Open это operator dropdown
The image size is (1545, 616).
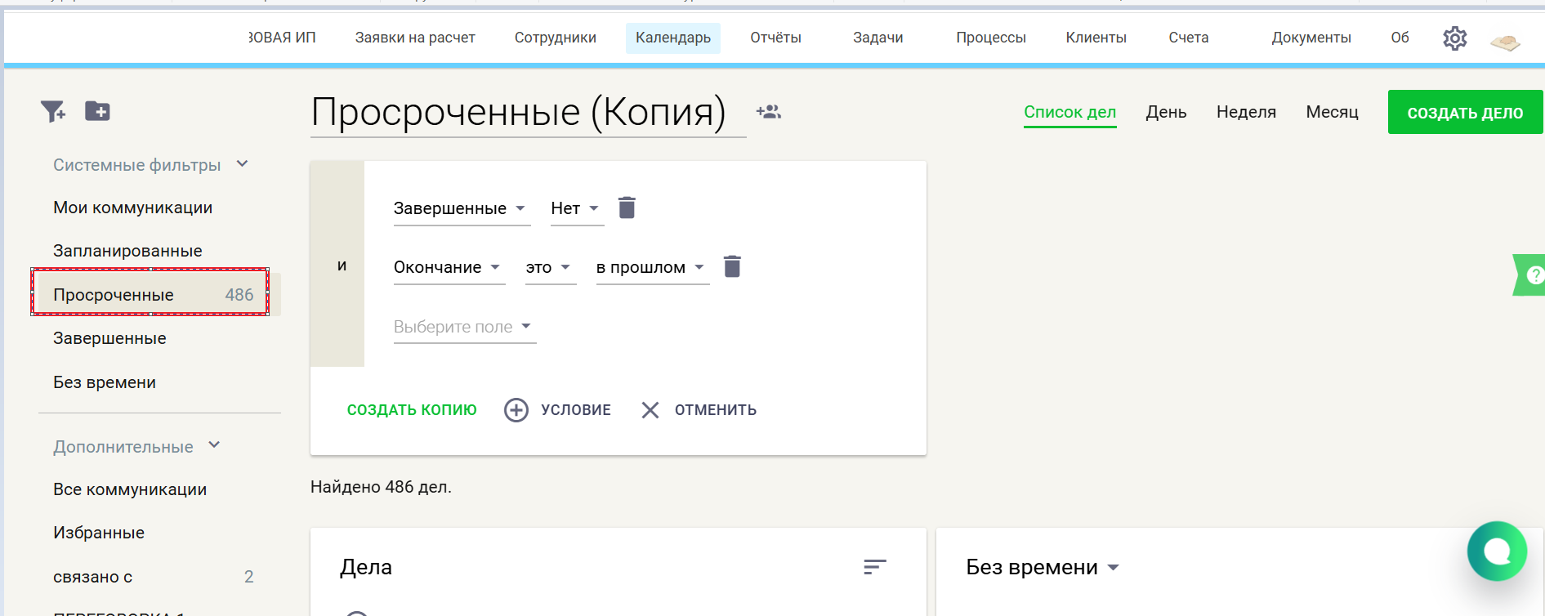click(551, 267)
